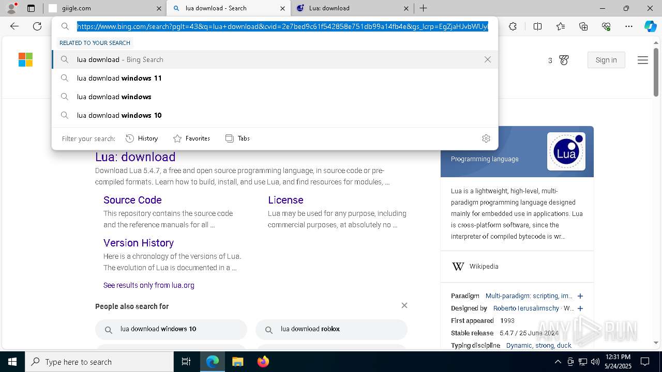Image resolution: width=662 pixels, height=372 pixels.
Task: Switch to the 'Lua: download' tab
Action: click(x=352, y=8)
